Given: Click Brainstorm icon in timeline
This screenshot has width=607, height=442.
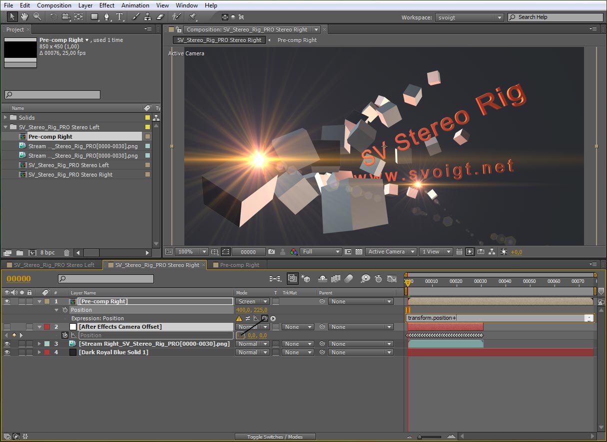Looking at the screenshot, I should (366, 279).
